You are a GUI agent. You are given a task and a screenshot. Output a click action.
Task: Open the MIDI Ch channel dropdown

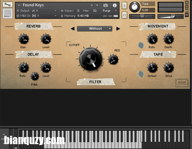tap(37, 16)
